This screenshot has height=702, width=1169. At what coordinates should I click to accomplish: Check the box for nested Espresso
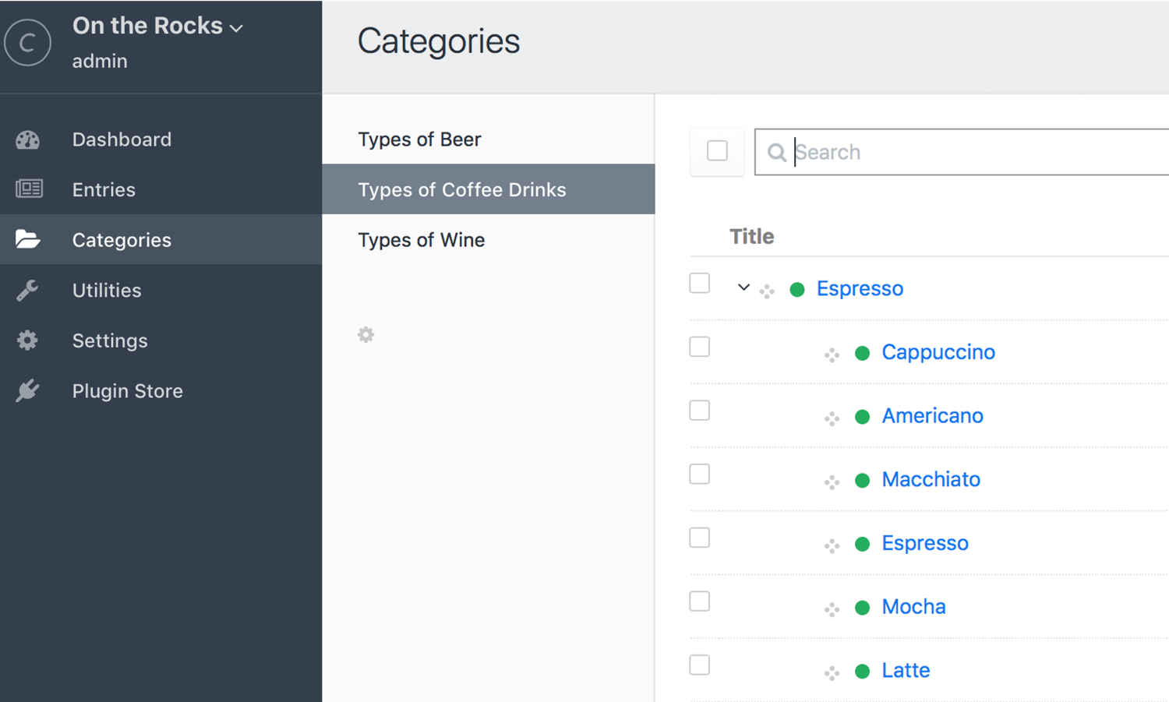pos(700,538)
